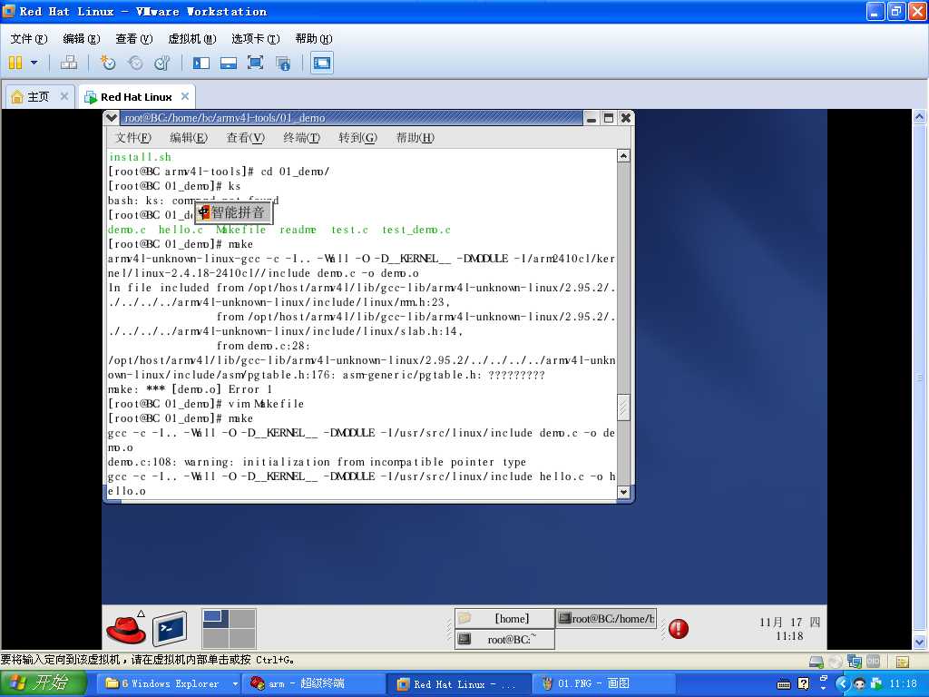Click terminal scrollbar down arrow
Screen dimensions: 929x697
click(x=623, y=492)
